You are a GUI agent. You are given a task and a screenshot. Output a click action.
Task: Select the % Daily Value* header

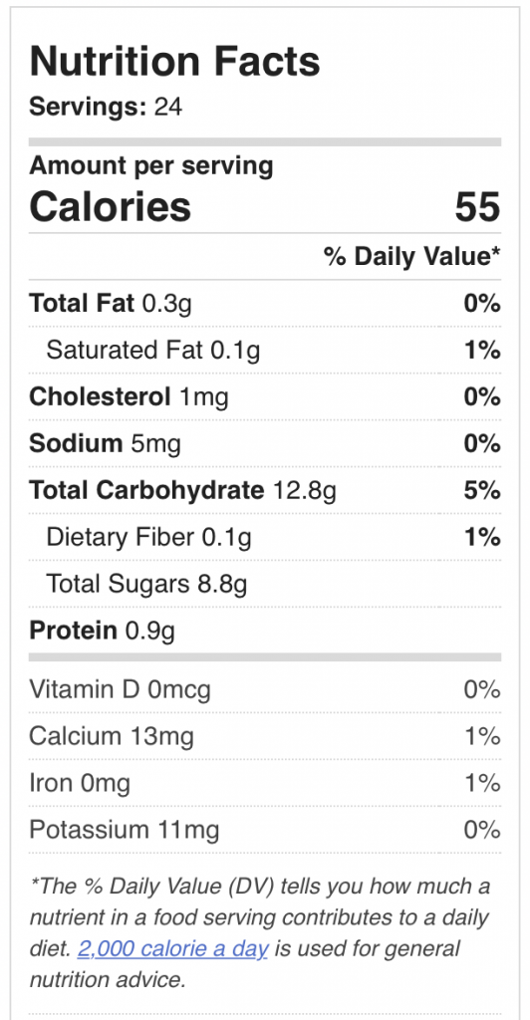coord(412,256)
